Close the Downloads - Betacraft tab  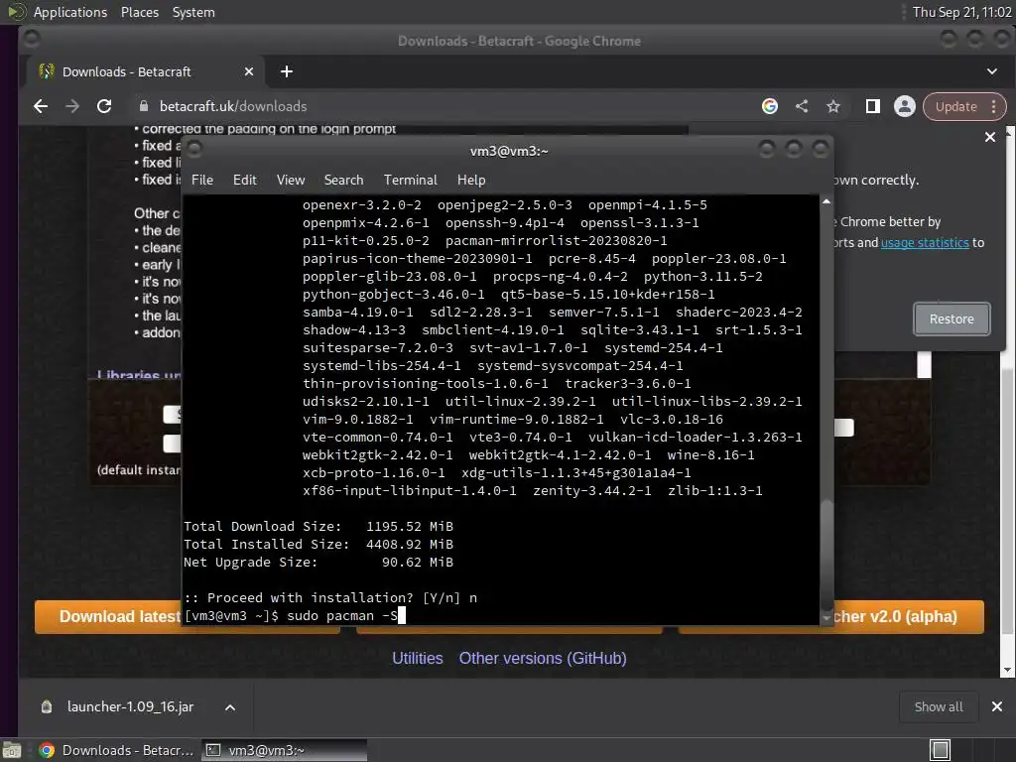(249, 71)
